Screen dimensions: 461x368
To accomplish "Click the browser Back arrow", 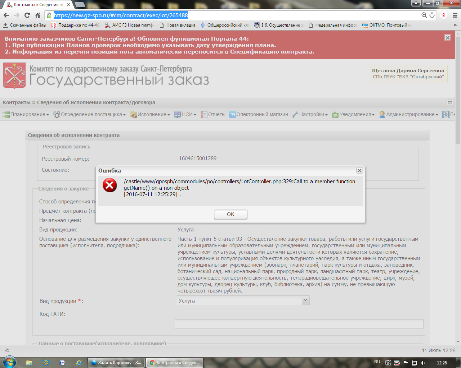I will coord(6,15).
